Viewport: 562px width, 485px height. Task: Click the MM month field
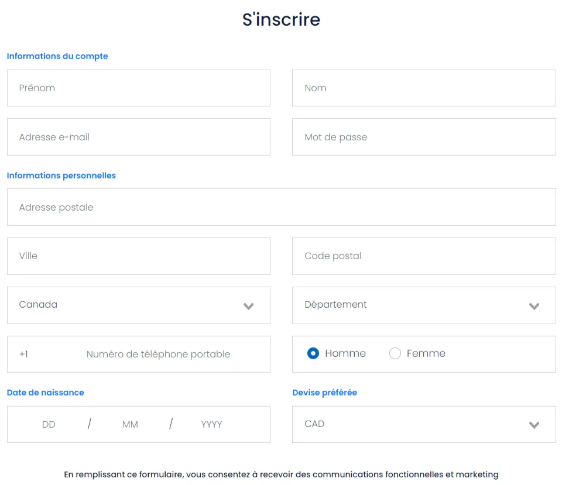[130, 424]
